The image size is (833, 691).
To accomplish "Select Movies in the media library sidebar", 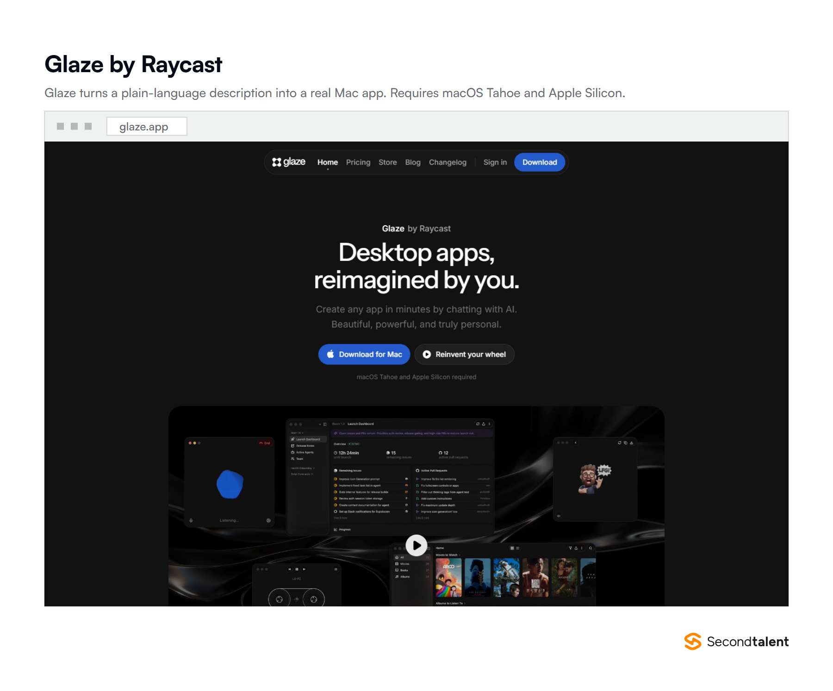I will pyautogui.click(x=412, y=564).
